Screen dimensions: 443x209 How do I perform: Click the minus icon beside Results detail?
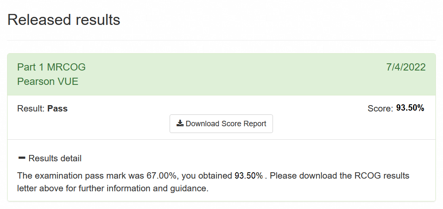(x=22, y=158)
